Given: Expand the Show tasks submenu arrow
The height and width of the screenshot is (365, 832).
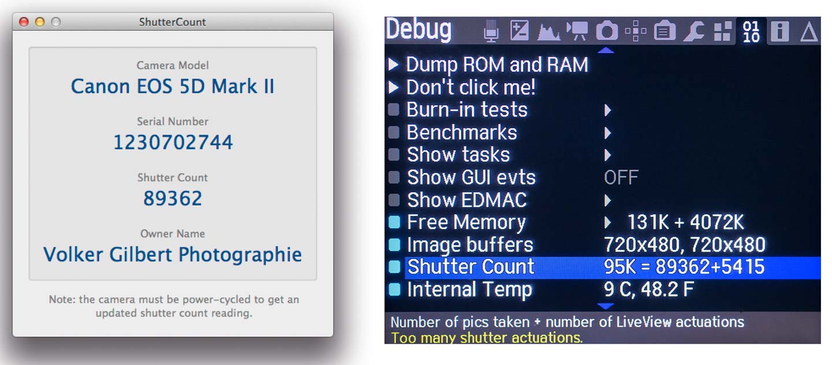Looking at the screenshot, I should tap(608, 155).
